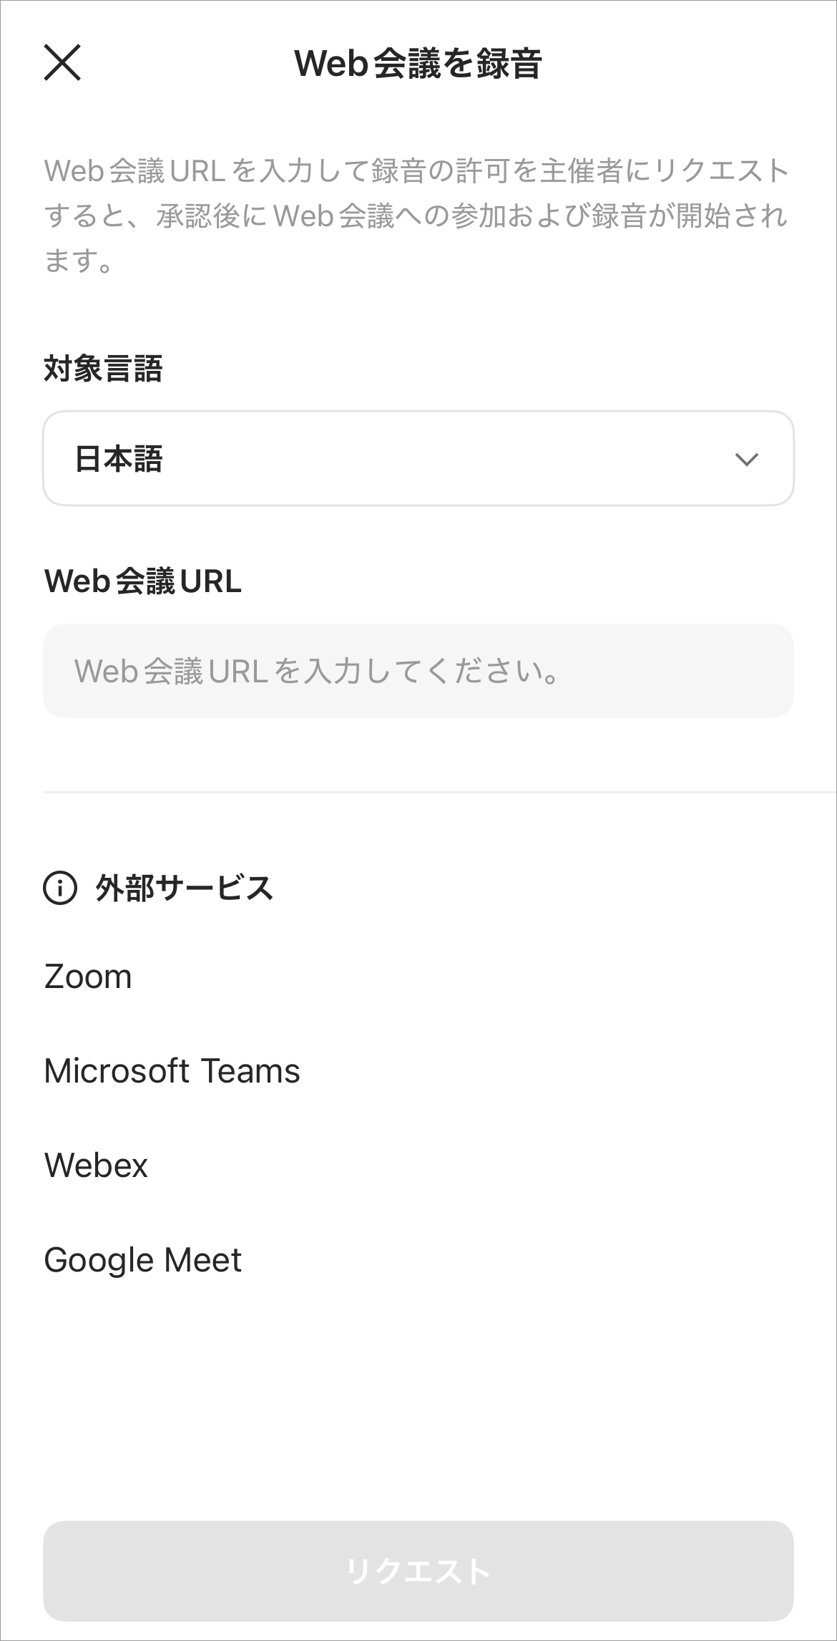Screen dimensions: 837x1641
Task: Choose Microsoft Teams in the service list
Action: tap(172, 1071)
